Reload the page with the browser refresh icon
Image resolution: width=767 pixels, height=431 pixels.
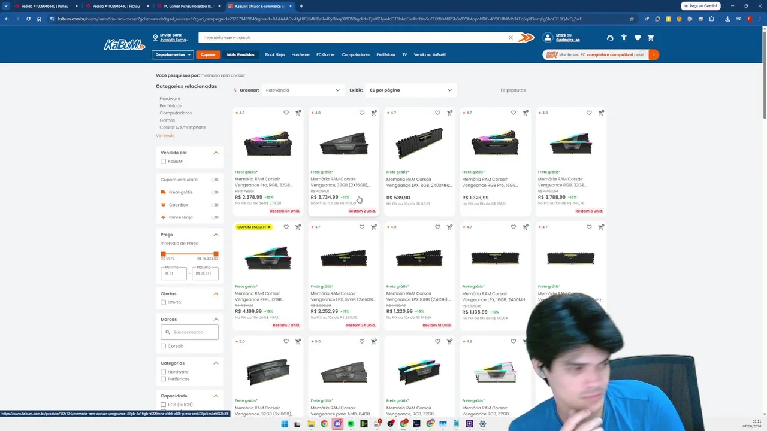click(x=28, y=19)
